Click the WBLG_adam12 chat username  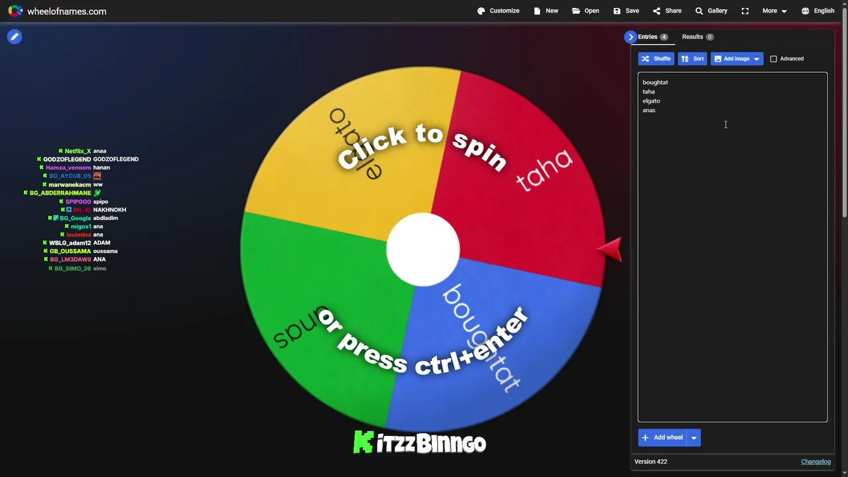point(70,243)
